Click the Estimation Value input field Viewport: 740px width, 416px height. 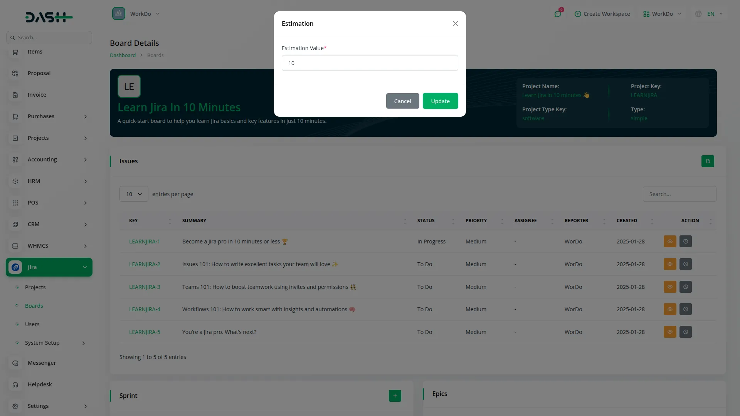pos(370,63)
